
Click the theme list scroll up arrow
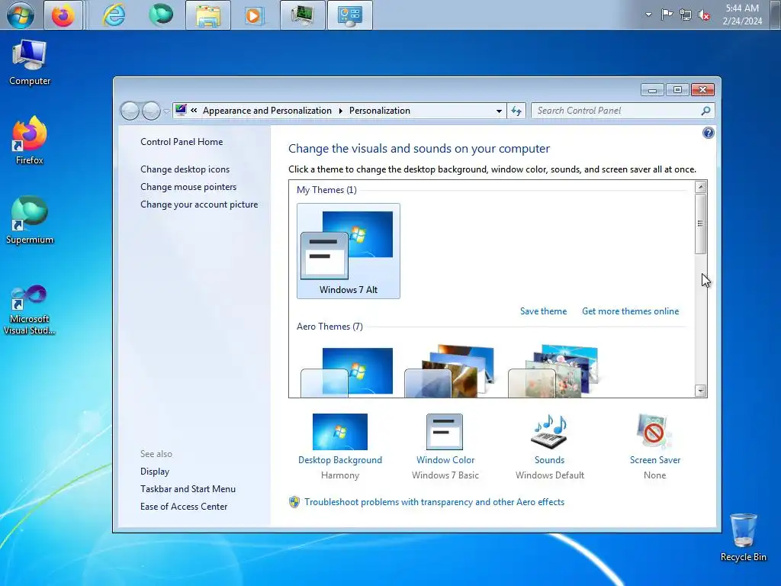(700, 188)
